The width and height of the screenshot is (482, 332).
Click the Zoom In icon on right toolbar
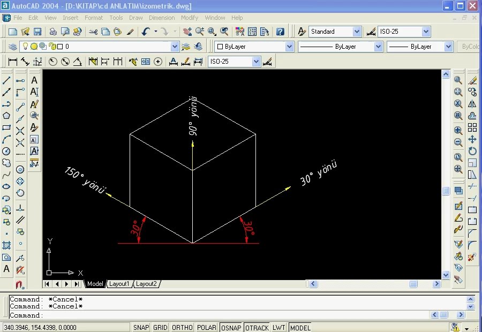click(458, 130)
